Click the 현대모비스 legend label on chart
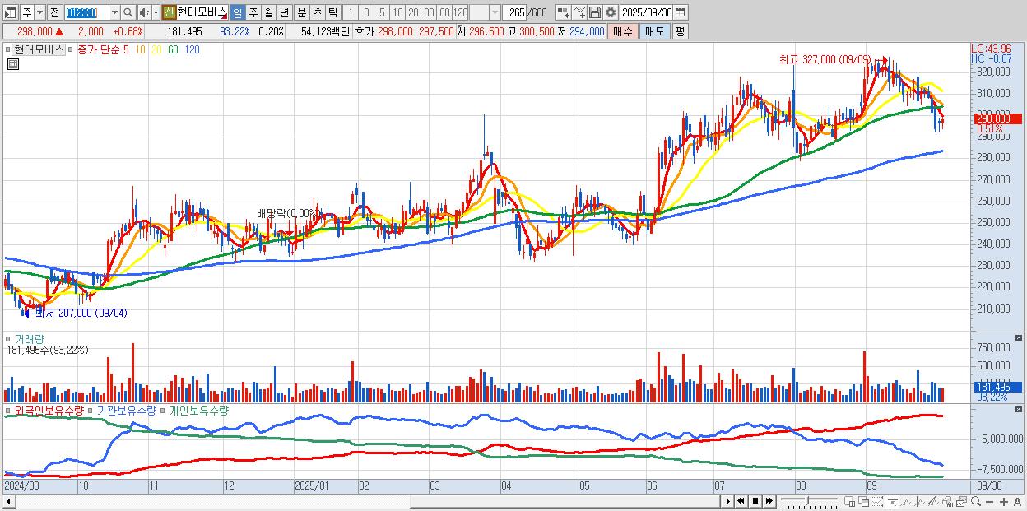The height and width of the screenshot is (511, 1027). pyautogui.click(x=39, y=49)
